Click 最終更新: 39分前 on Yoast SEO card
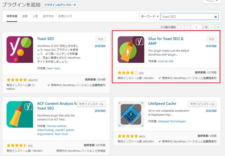 click(x=95, y=80)
